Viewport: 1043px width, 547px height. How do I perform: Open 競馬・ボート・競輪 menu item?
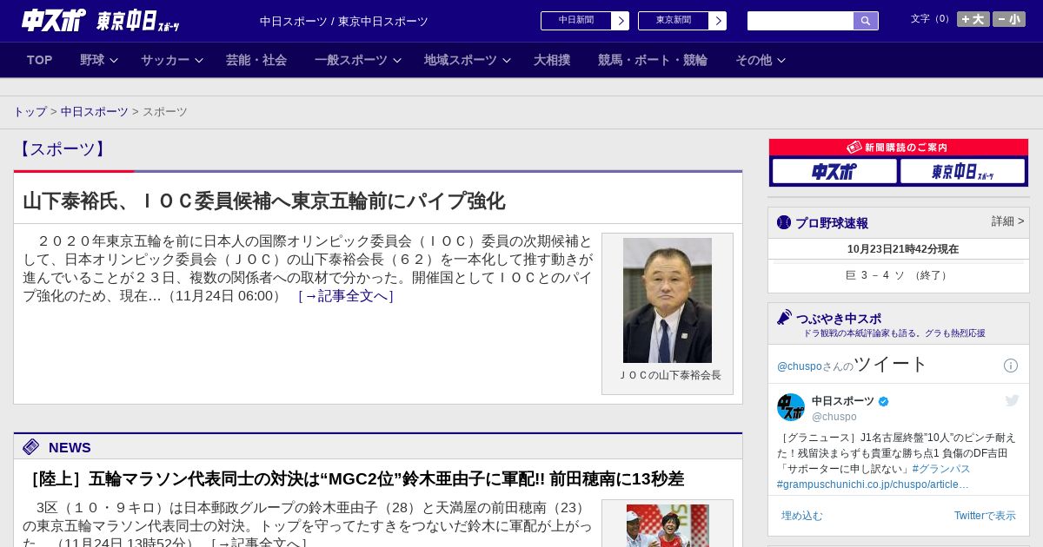click(x=653, y=60)
